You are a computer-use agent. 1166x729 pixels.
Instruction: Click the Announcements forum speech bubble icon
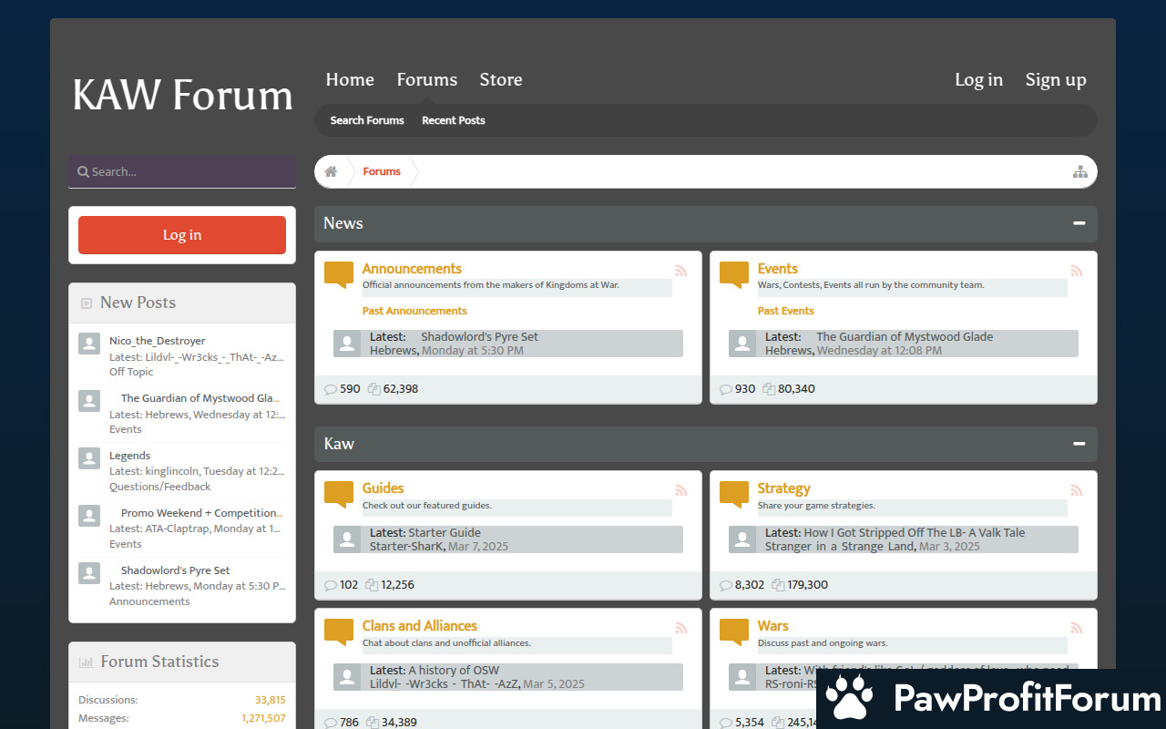(339, 275)
